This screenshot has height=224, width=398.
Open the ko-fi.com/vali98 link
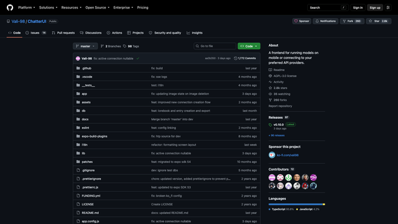point(287,155)
